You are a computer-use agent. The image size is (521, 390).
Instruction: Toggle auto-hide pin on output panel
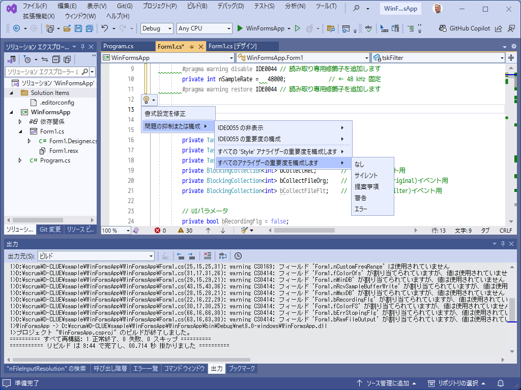pos(503,244)
